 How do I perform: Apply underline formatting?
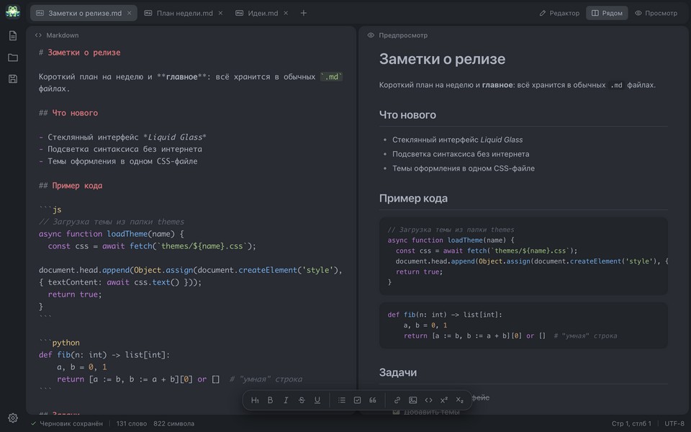pyautogui.click(x=317, y=400)
